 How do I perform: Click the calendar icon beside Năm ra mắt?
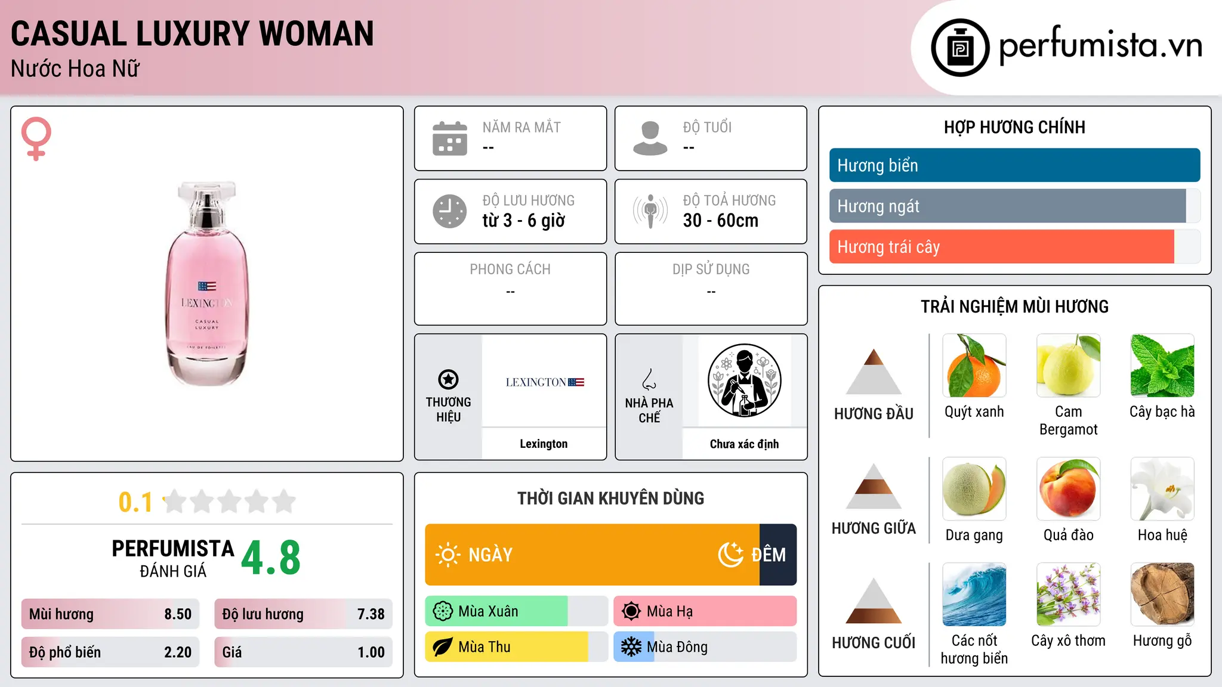pos(450,138)
